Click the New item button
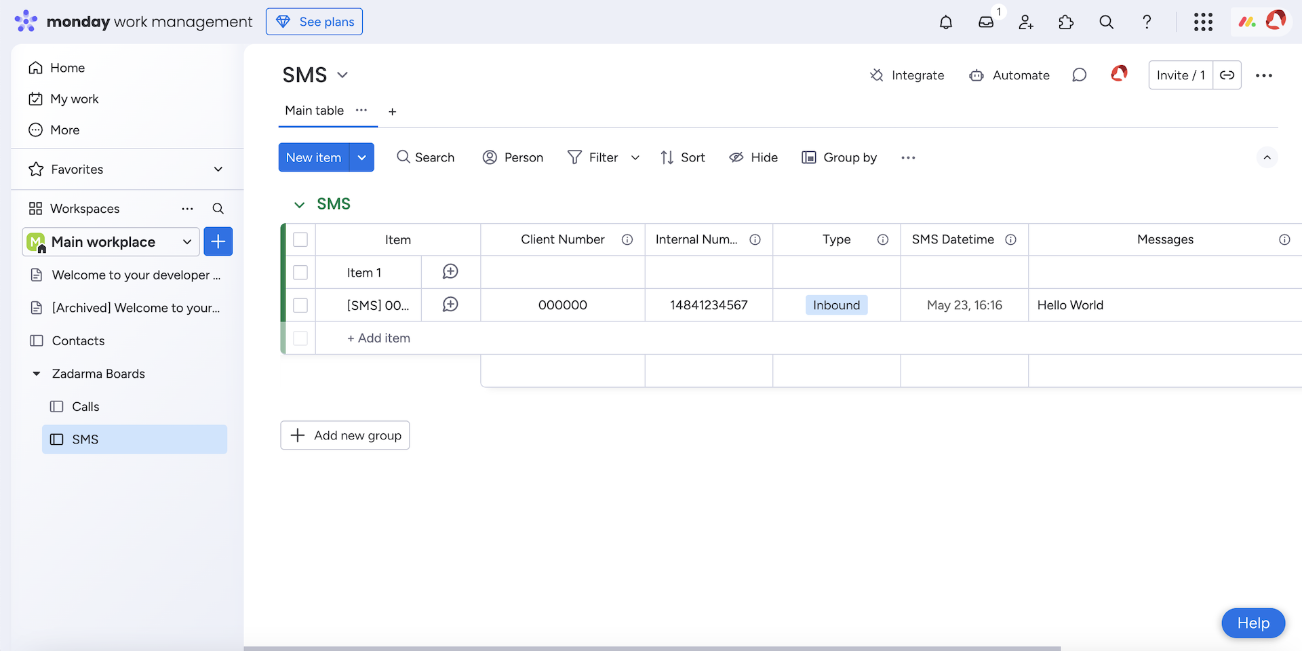Viewport: 1302px width, 651px height. [x=313, y=157]
